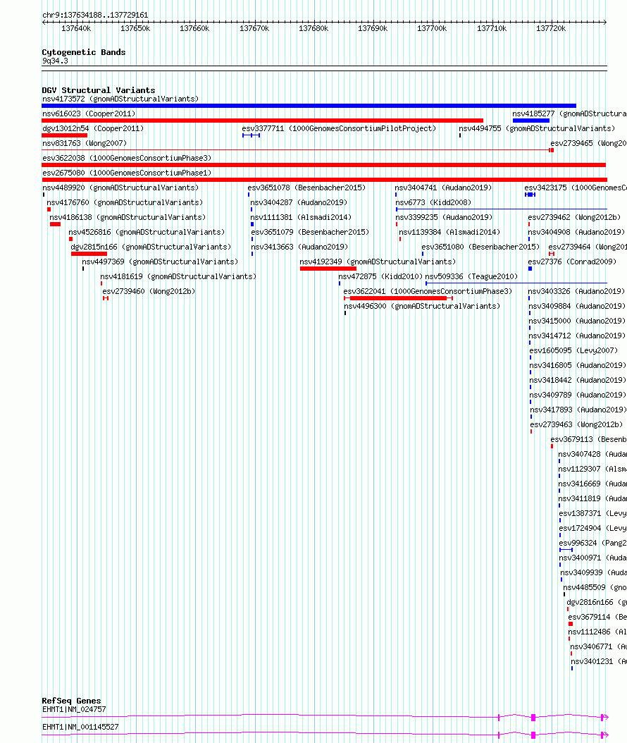Click the dgv13012n54 (Cooper2011) label
The width and height of the screenshot is (627, 743).
click(x=93, y=128)
